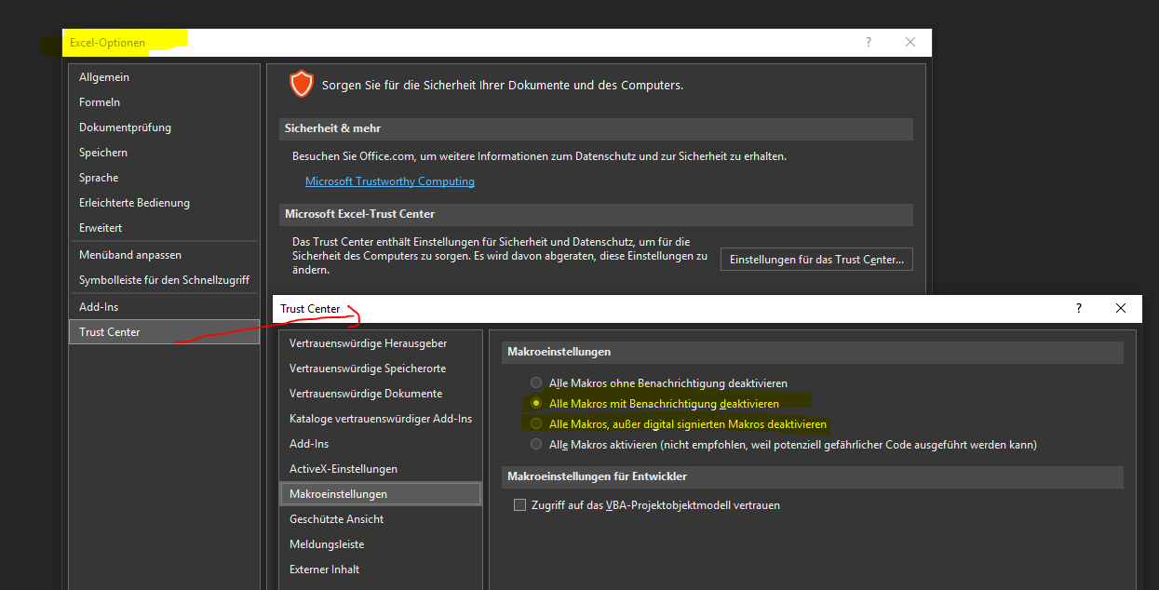Select 'Alle Makros mit Benachrichtigung deaktivieren'
The width and height of the screenshot is (1159, 590).
pyautogui.click(x=535, y=404)
